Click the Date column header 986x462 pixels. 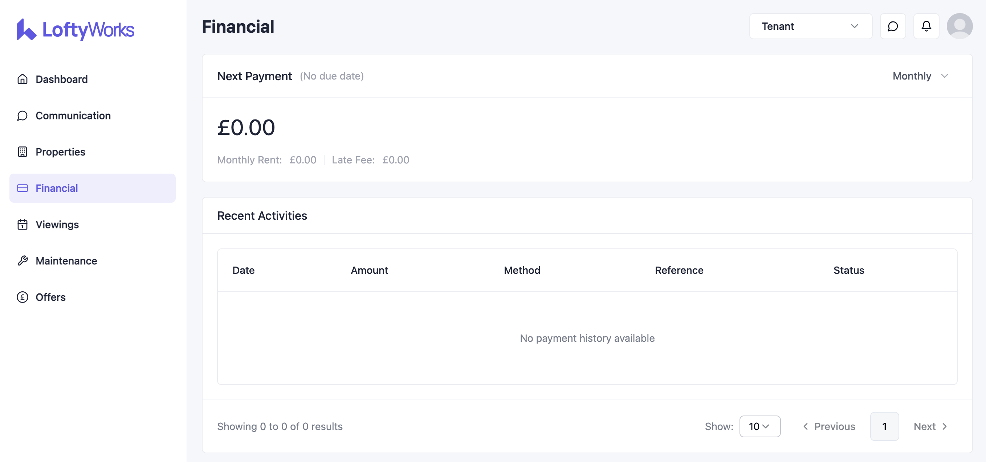244,271
